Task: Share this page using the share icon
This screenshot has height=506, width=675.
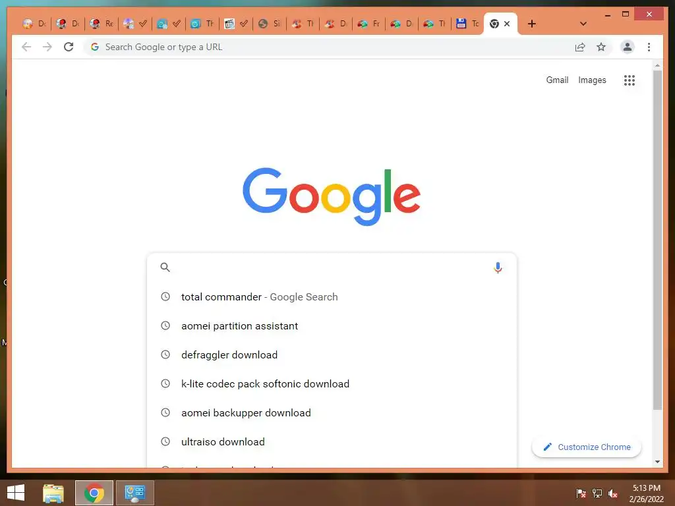Action: click(580, 47)
